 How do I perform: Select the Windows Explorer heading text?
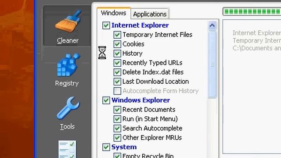point(140,100)
